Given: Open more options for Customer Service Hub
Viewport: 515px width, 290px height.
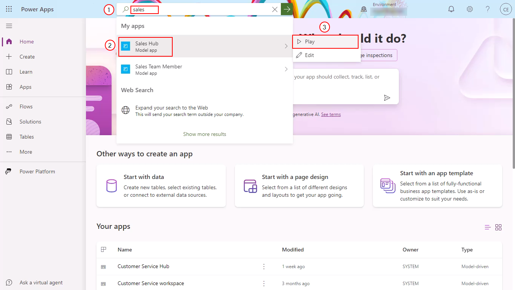Looking at the screenshot, I should (264, 267).
